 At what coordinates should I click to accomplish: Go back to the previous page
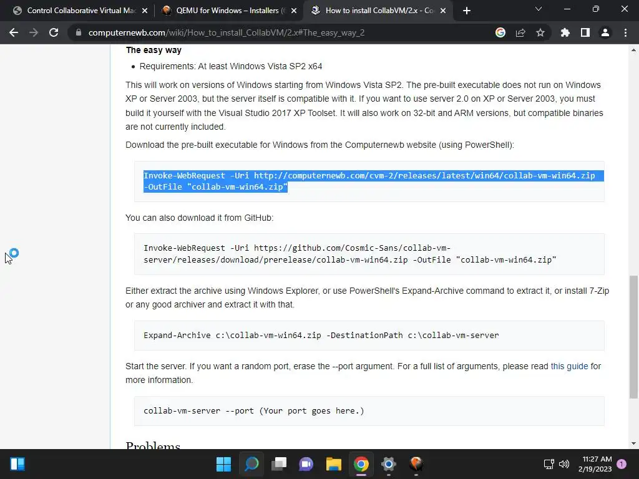[14, 32]
